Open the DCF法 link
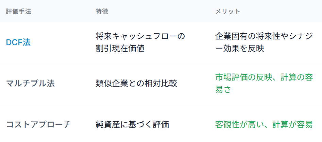Viewport: 322px width, 142px height. click(x=18, y=42)
